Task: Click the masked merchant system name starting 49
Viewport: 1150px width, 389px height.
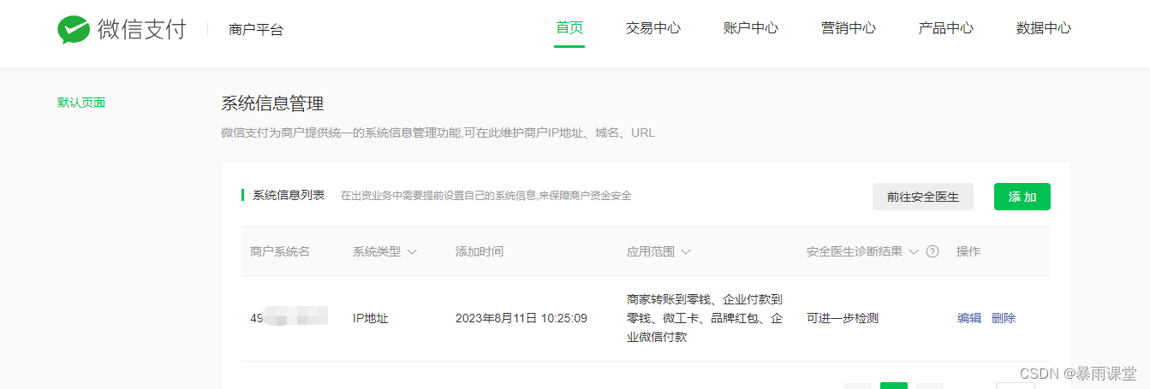Action: [x=289, y=318]
